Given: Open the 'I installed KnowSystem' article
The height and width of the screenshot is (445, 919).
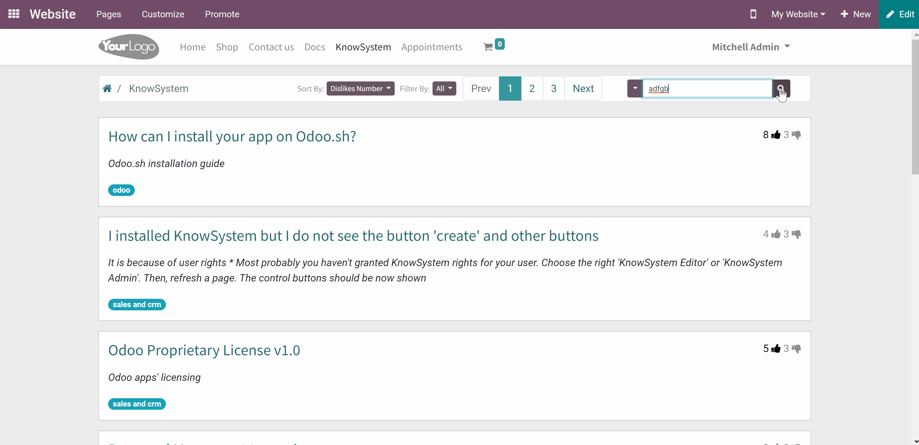Looking at the screenshot, I should 354,236.
